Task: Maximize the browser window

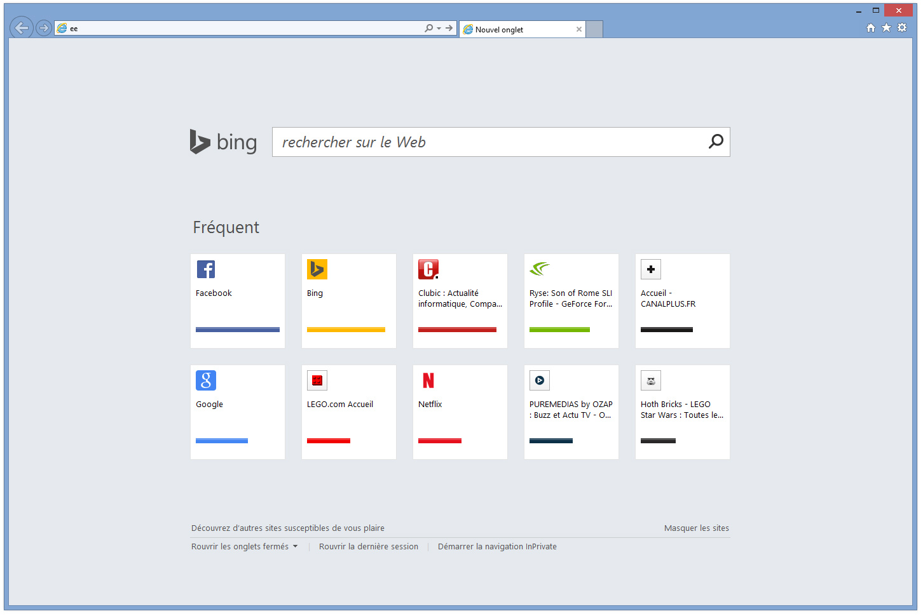Action: tap(876, 10)
